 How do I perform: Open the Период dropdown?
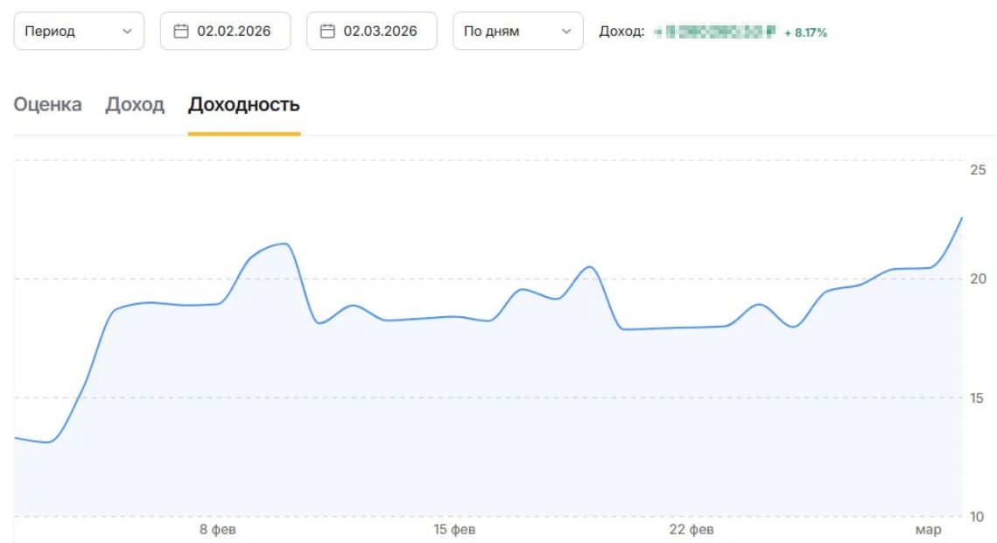pyautogui.click(x=79, y=32)
